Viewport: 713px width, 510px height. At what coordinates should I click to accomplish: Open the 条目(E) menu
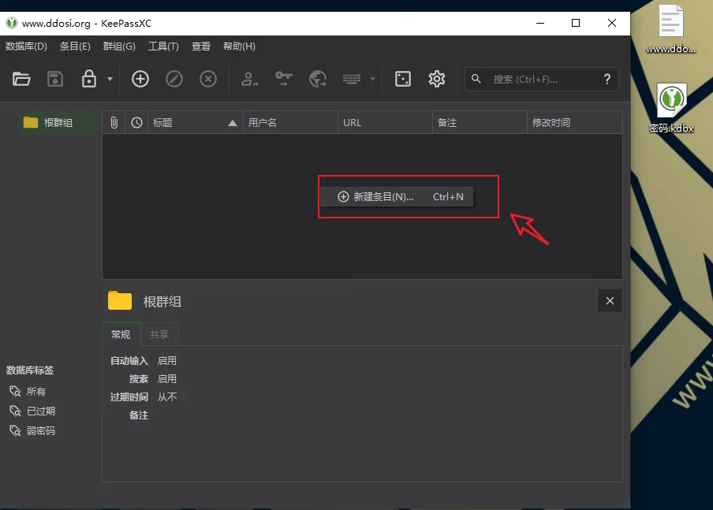75,47
